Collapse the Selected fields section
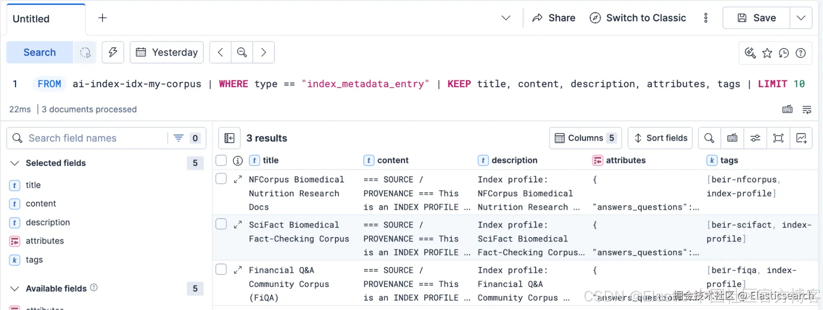Viewport: 823px width, 310px height. tap(15, 163)
